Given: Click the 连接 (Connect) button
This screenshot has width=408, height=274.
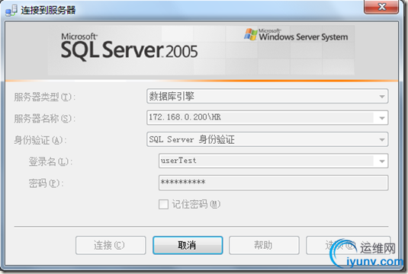Looking at the screenshot, I should pyautogui.click(x=111, y=245).
